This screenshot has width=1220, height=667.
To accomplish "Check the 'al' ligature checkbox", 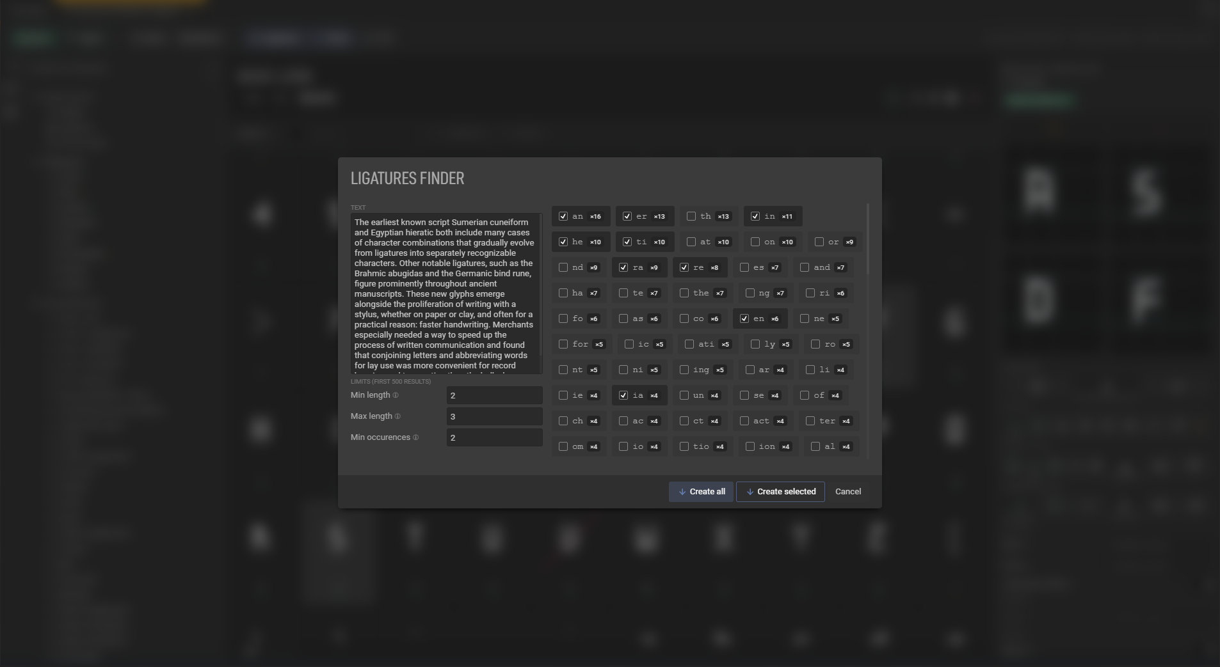I will pos(815,446).
